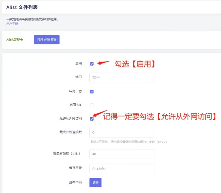Toggle the 启用 checkbox
The width and height of the screenshot is (221, 193).
pyautogui.click(x=92, y=64)
